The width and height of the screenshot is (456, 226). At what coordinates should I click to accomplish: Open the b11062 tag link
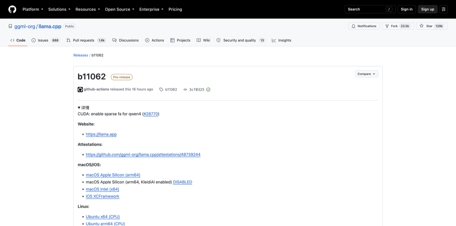pyautogui.click(x=168, y=89)
